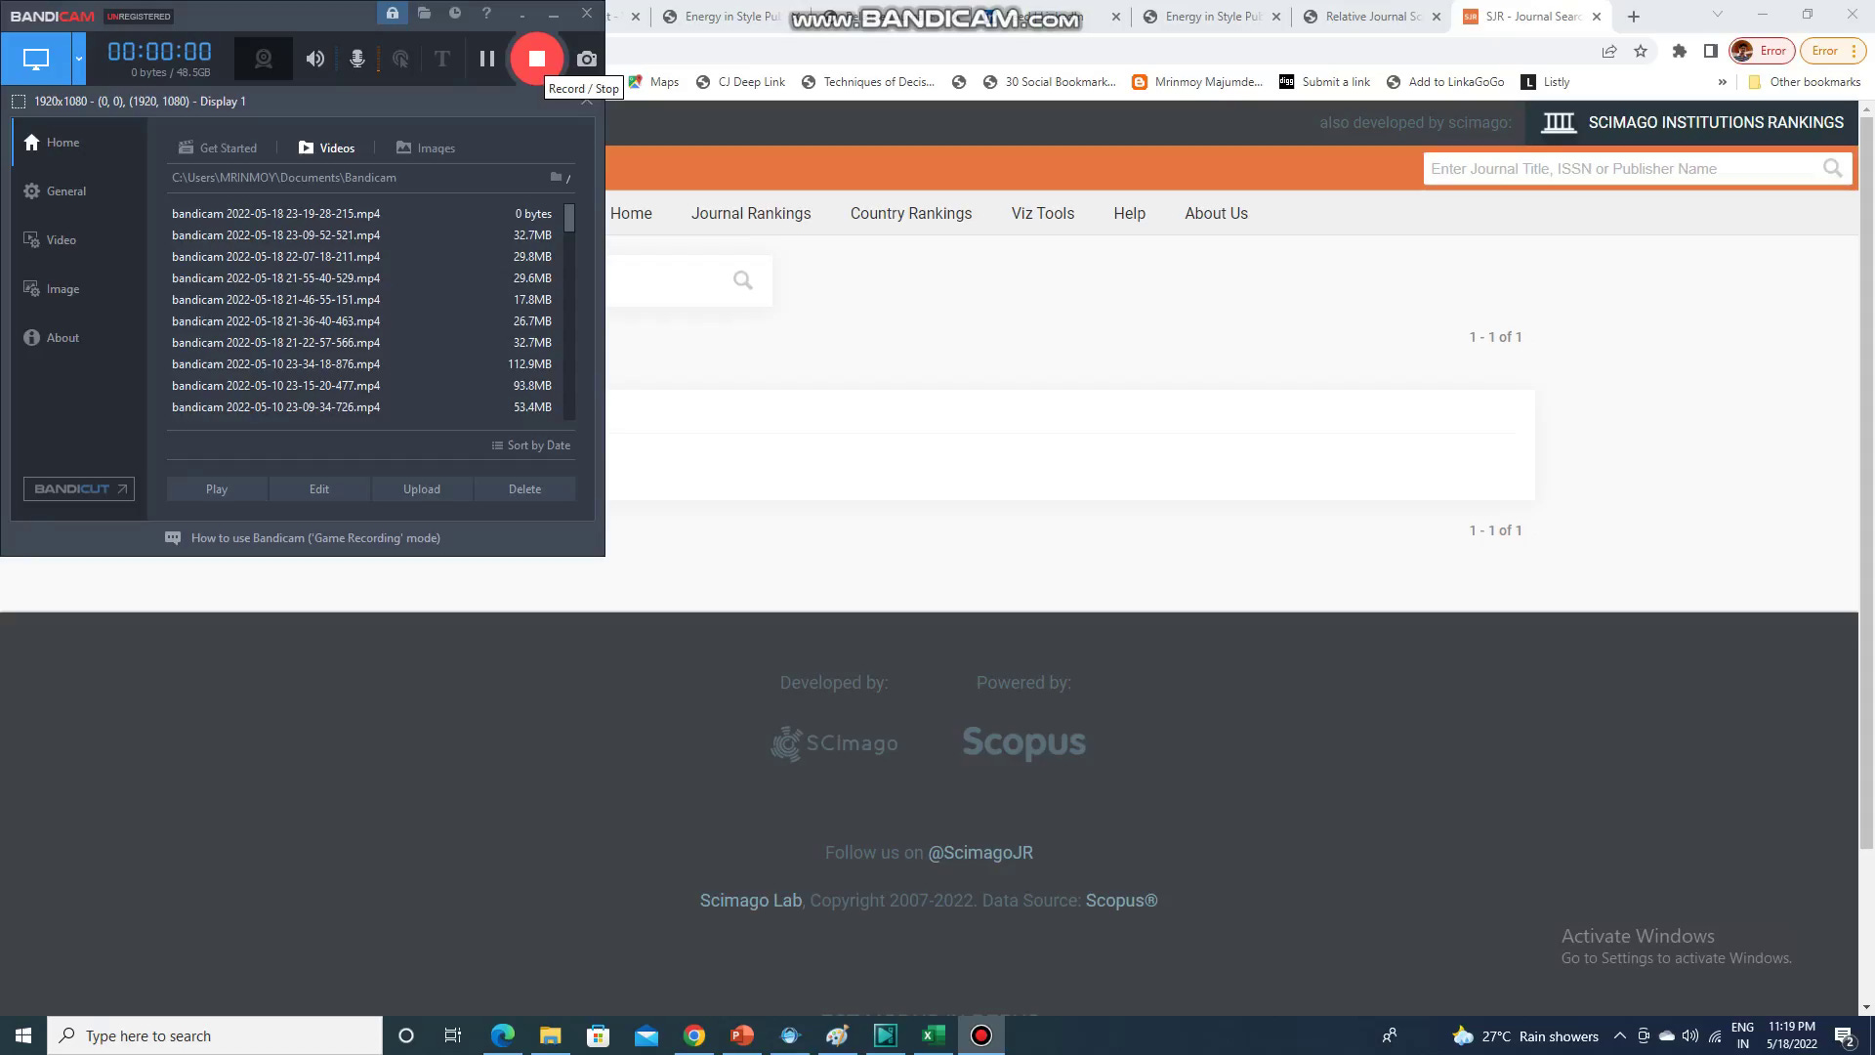
Task: Take a screenshot with Bandicam camera icon
Action: tap(586, 59)
